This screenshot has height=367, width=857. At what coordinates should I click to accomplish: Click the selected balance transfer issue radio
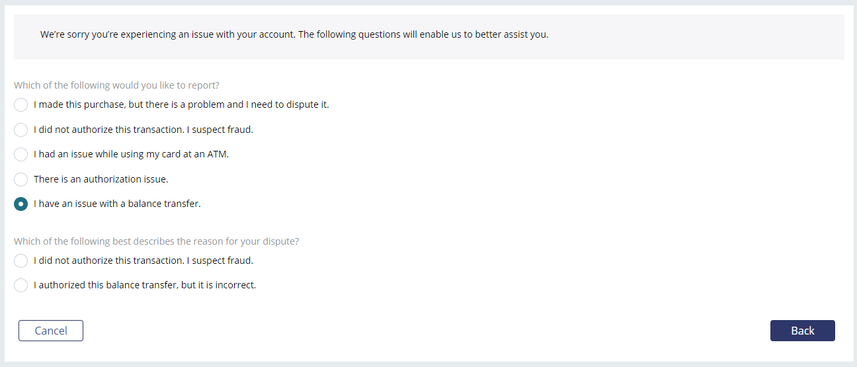pos(21,204)
